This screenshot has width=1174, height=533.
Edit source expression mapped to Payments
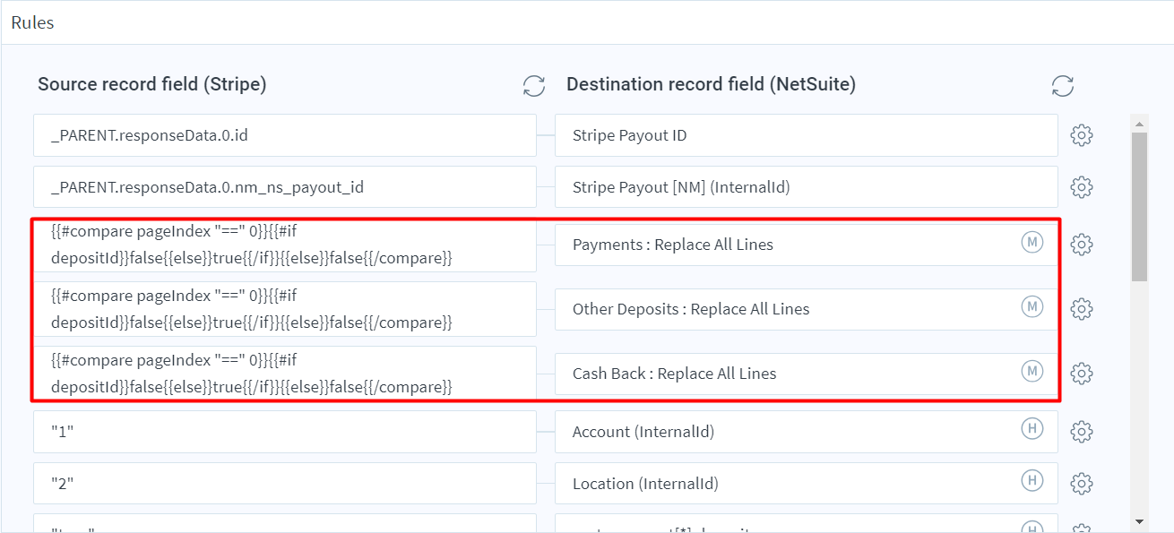click(x=285, y=245)
